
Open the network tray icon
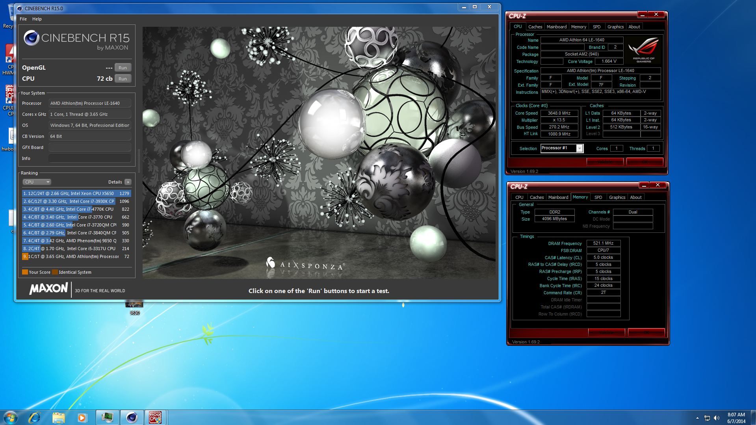(x=707, y=418)
